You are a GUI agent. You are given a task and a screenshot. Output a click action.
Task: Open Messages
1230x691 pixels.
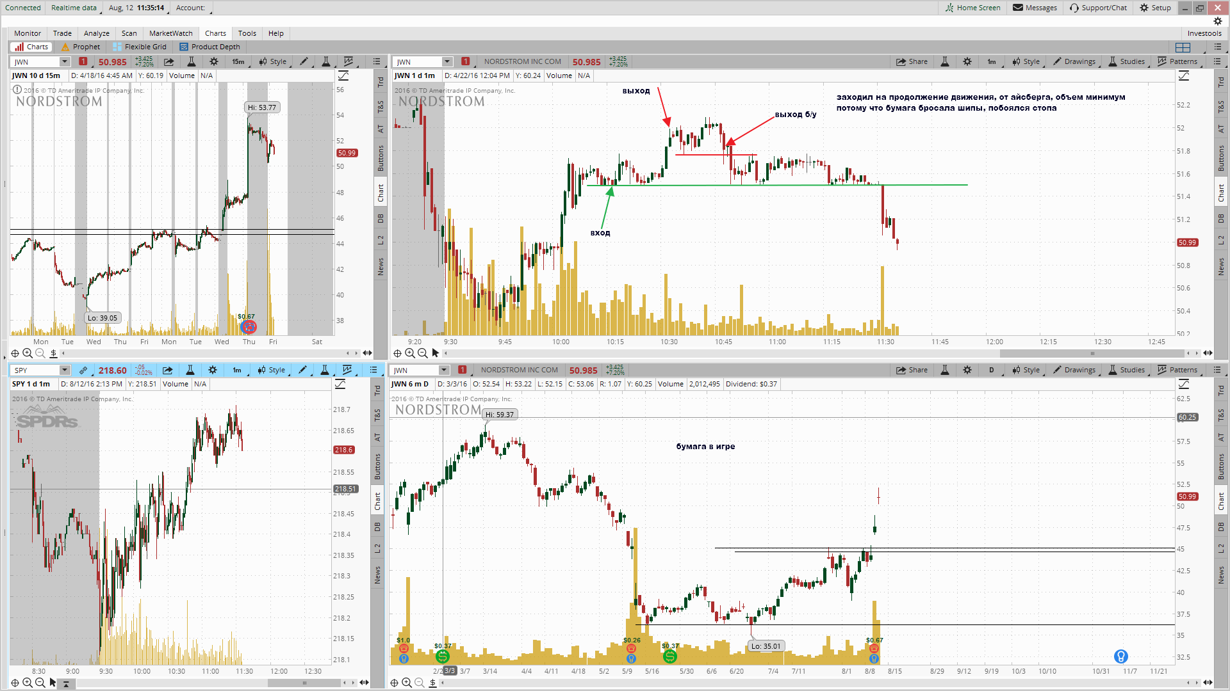click(1035, 8)
